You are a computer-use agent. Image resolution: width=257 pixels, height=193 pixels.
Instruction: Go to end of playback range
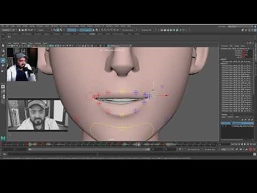pyautogui.click(x=254, y=144)
